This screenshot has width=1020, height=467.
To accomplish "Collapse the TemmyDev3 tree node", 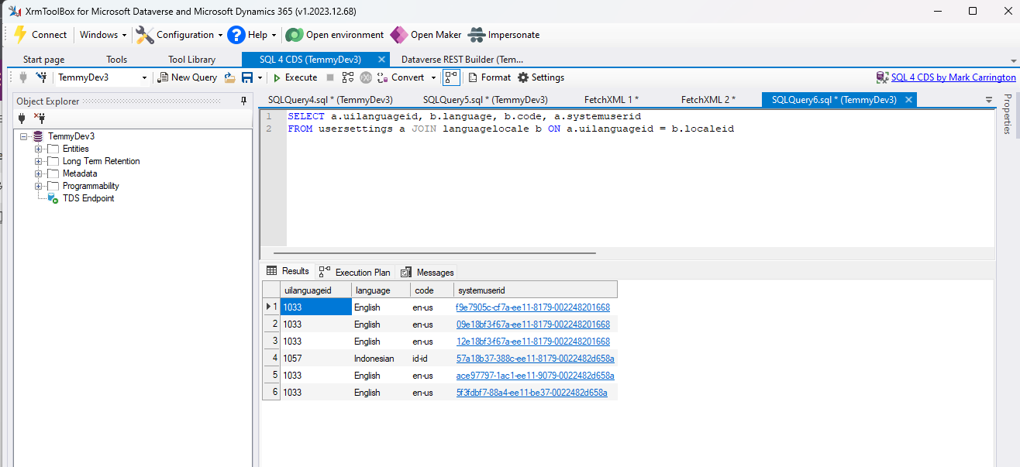I will click(23, 136).
